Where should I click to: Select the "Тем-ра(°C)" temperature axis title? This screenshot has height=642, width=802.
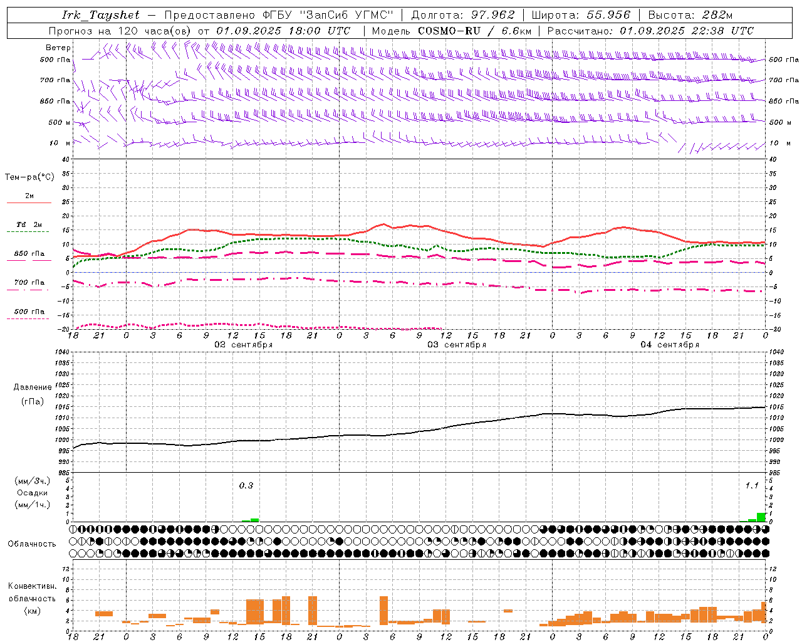(29, 177)
